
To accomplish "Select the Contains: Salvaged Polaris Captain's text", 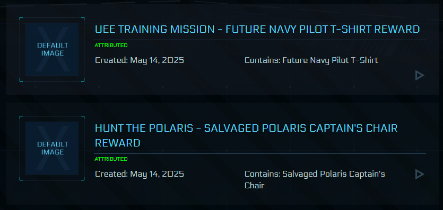I will (315, 174).
